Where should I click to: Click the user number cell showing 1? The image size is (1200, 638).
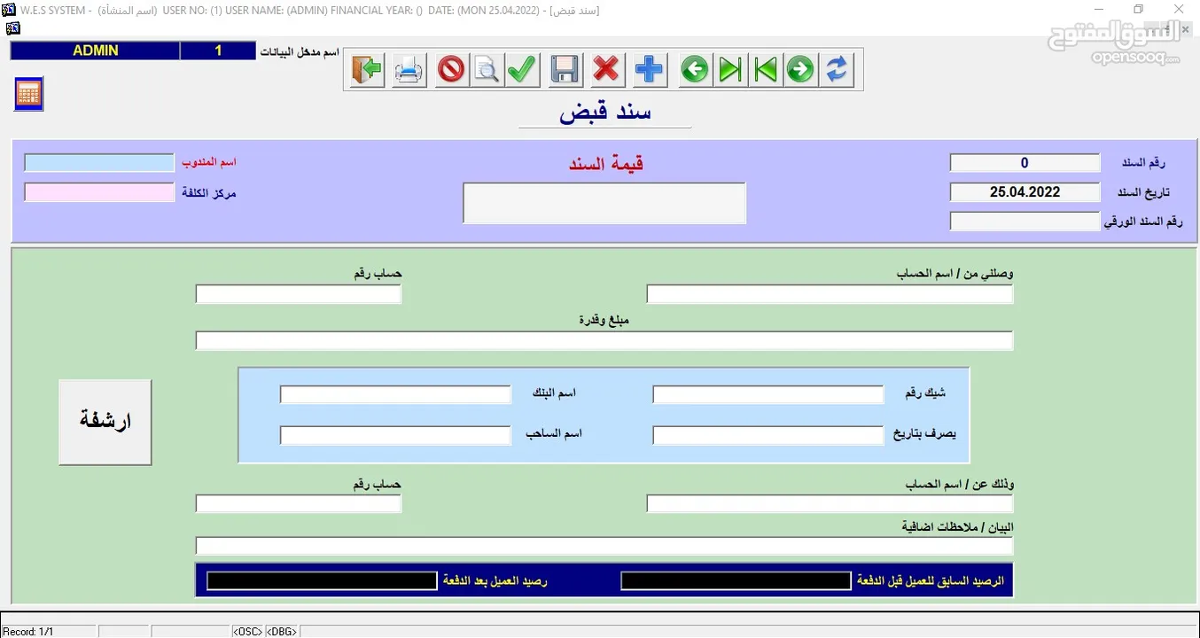point(218,51)
